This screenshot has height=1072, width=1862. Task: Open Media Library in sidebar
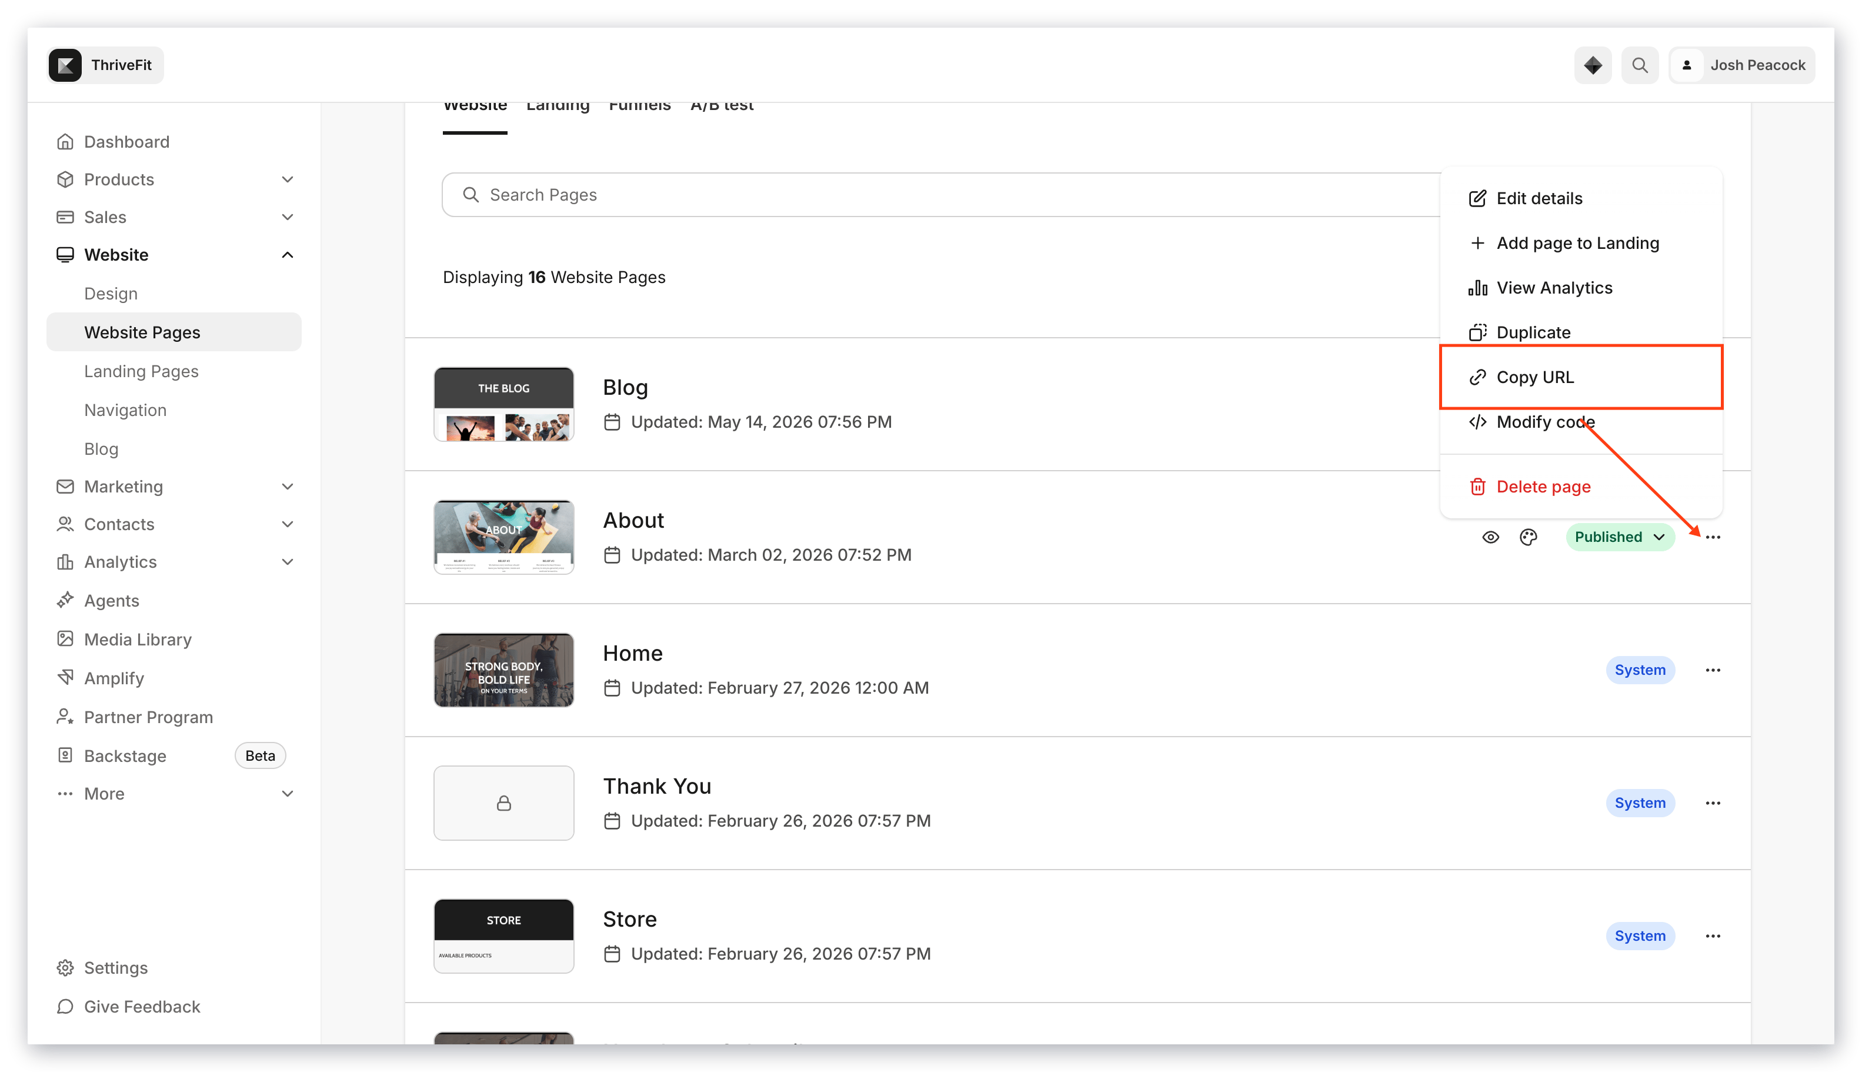(138, 639)
